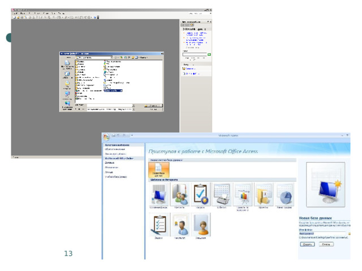Viewport: 362px width, 271px height.
Task: Choose the Projects template with the yellow folder
Action: coord(264,195)
